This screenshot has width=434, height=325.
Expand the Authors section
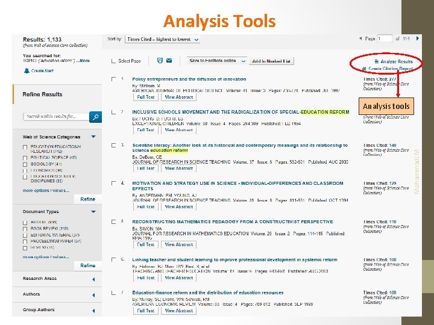click(x=93, y=295)
